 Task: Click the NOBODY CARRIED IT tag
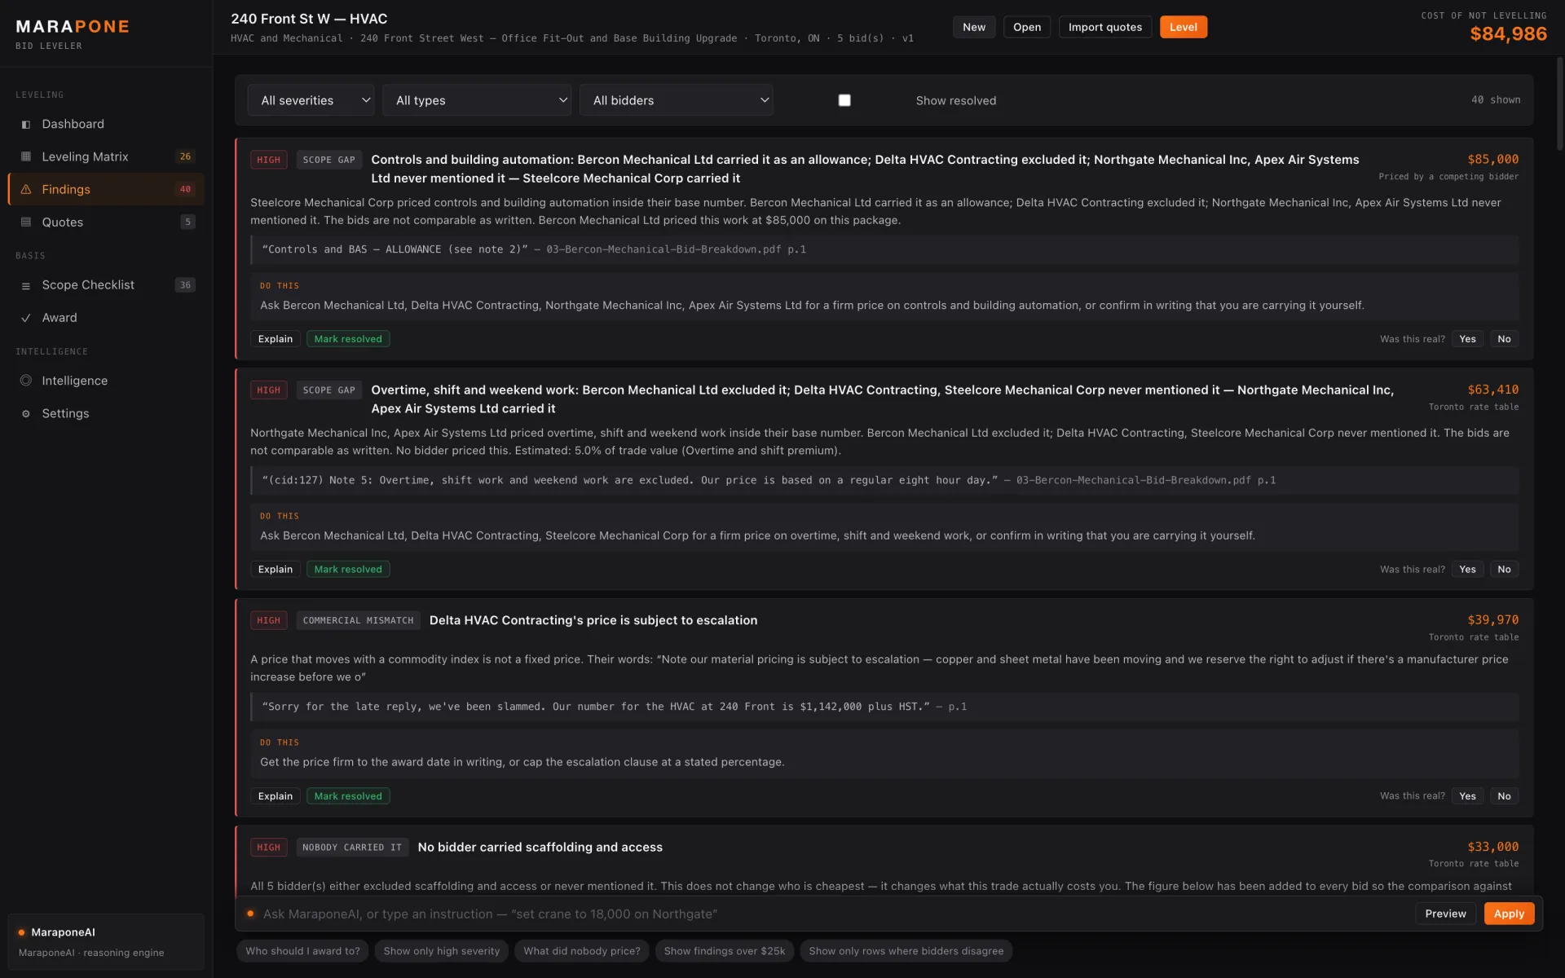tap(352, 848)
